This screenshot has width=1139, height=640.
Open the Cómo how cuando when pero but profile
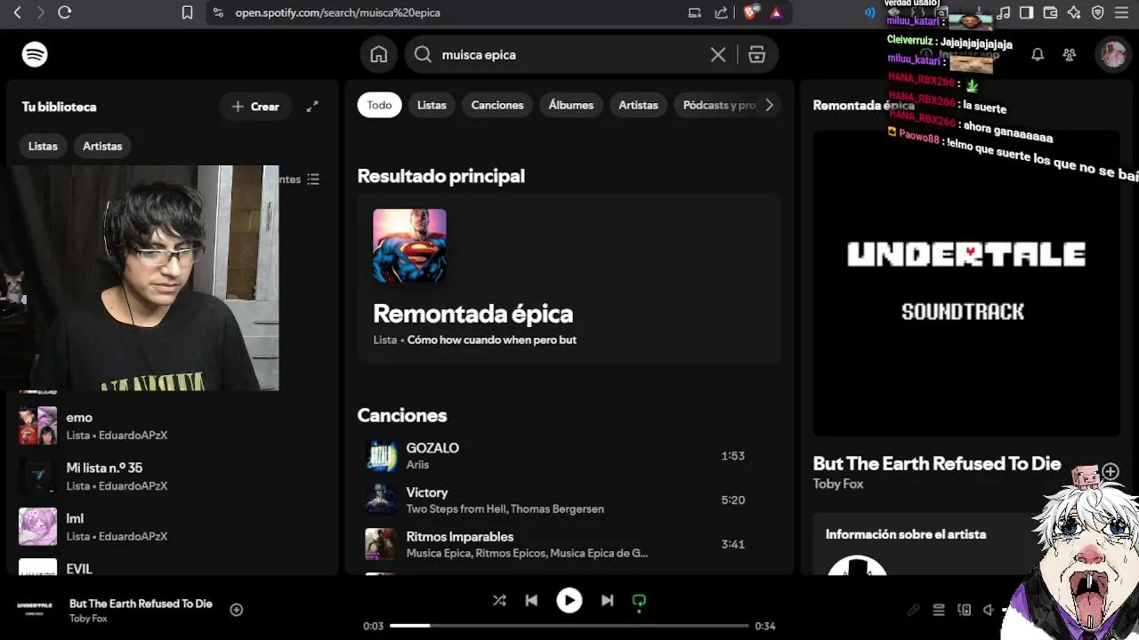point(491,340)
